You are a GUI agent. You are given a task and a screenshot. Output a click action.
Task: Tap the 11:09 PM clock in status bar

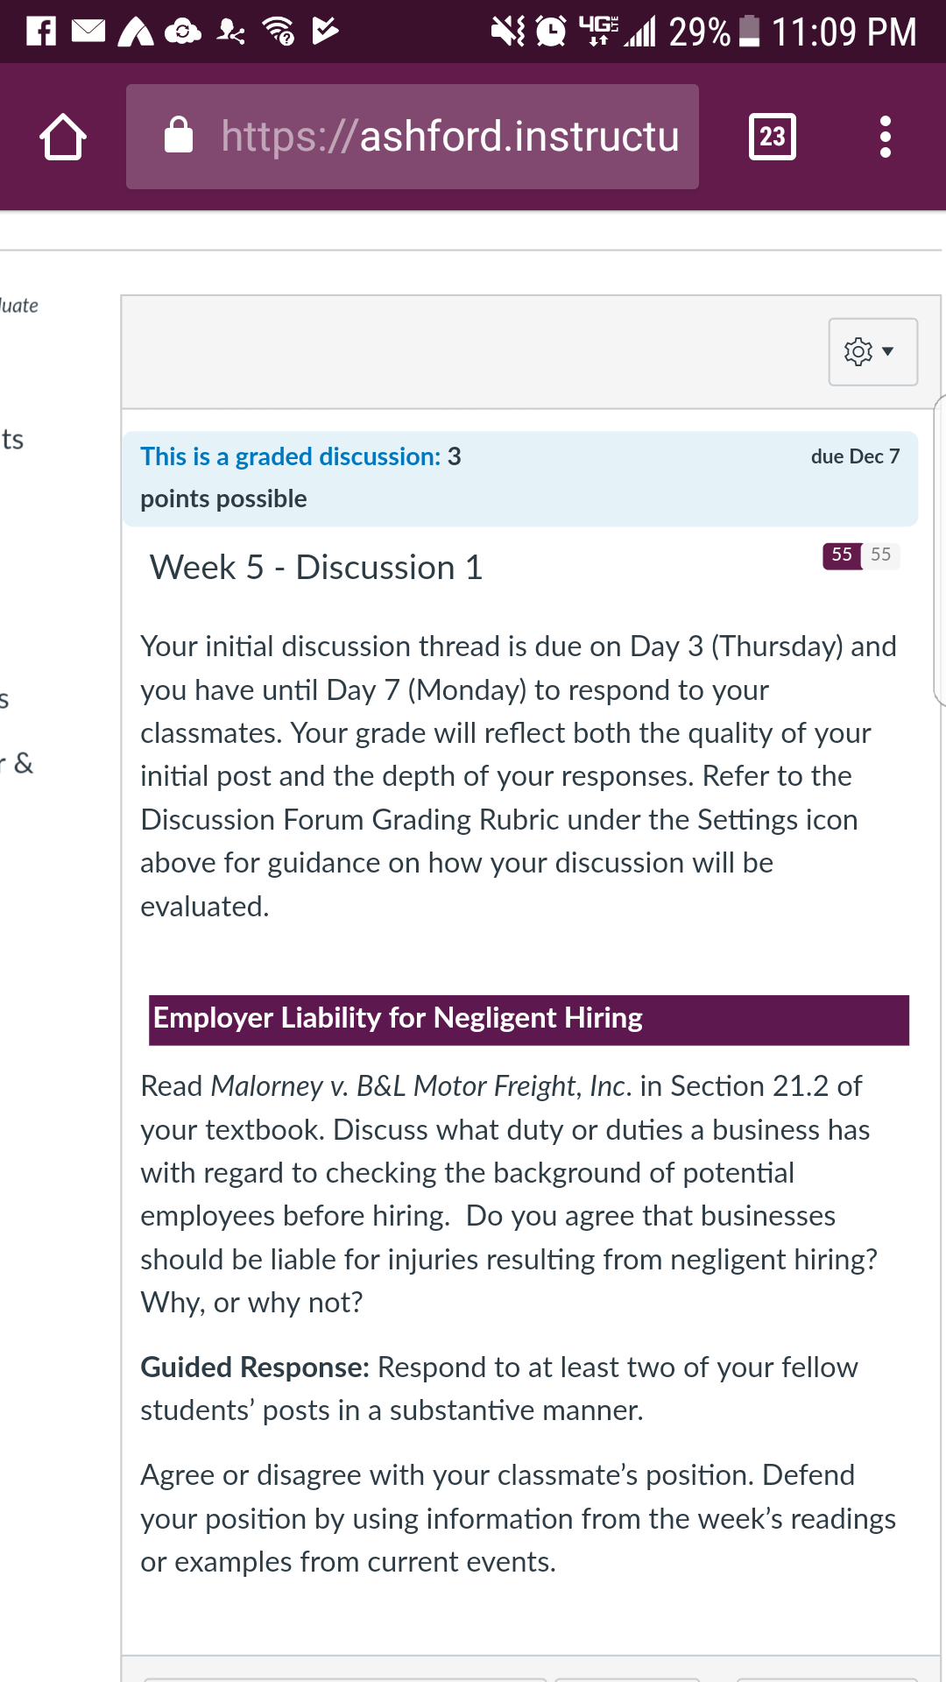tap(844, 32)
